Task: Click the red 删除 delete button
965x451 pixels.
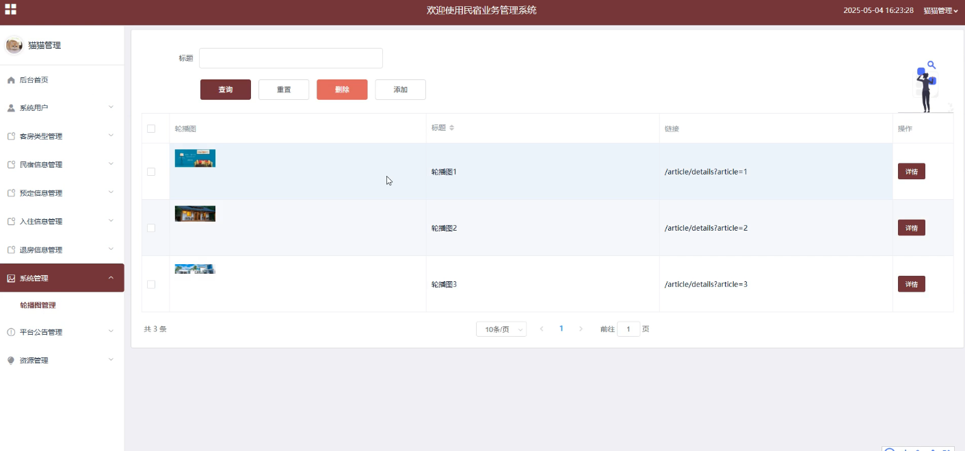Action: point(342,90)
